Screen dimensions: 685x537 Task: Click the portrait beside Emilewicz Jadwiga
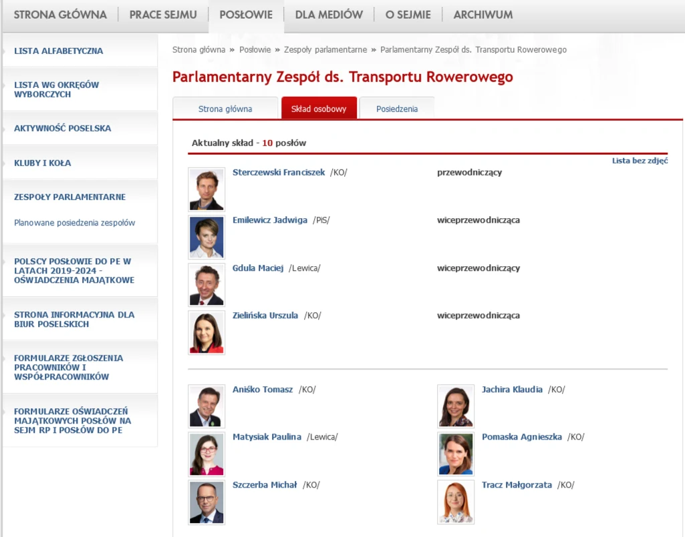coord(207,237)
